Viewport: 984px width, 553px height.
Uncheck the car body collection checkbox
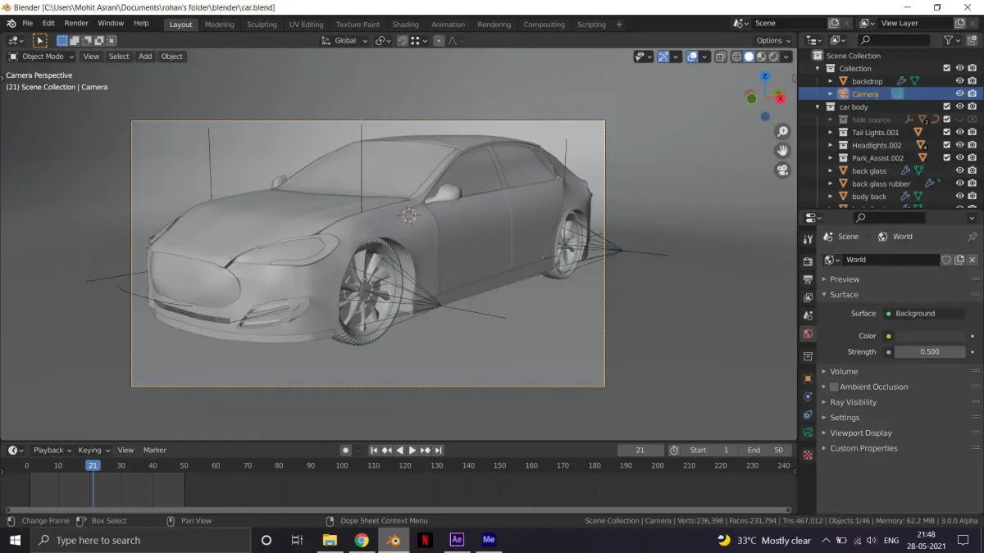point(946,107)
